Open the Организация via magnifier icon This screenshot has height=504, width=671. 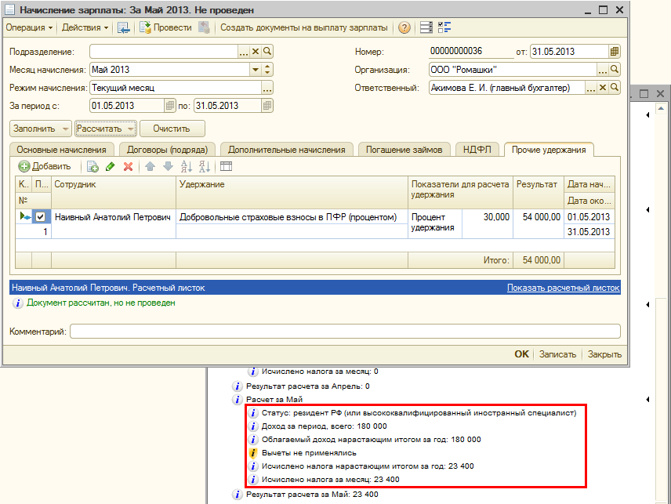615,69
